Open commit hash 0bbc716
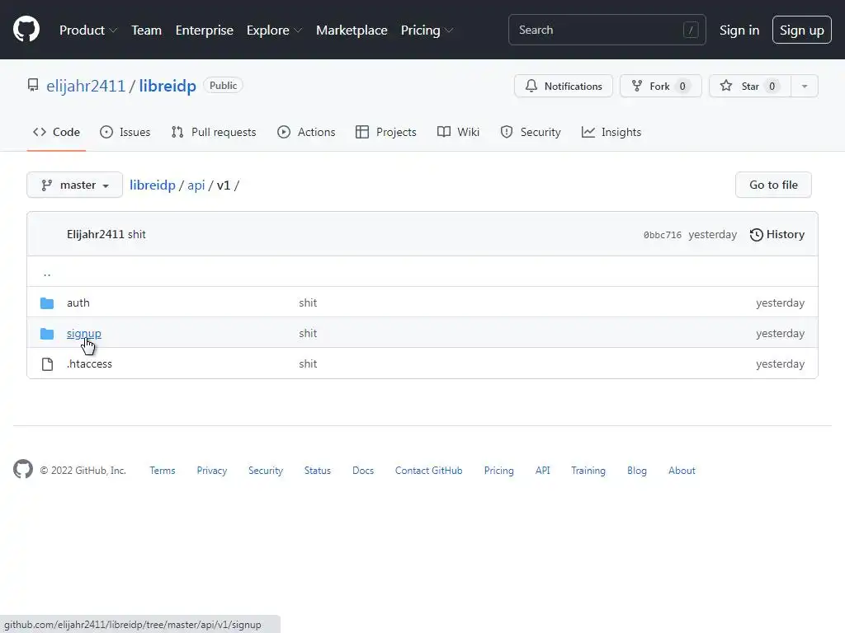This screenshot has width=845, height=633. 663,235
